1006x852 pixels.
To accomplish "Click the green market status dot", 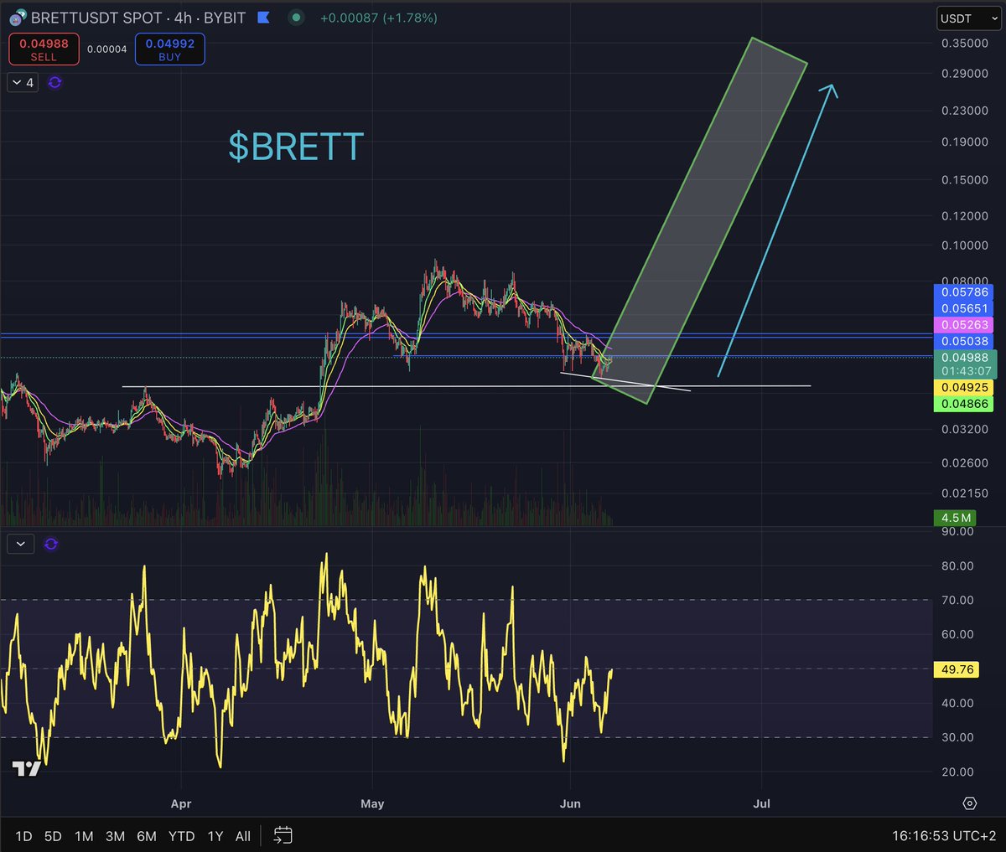I will (296, 18).
